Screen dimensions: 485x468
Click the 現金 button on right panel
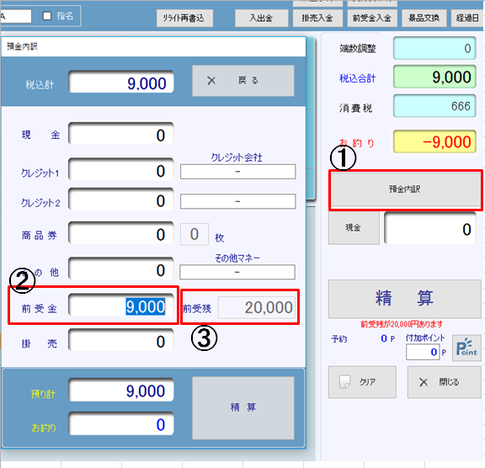[354, 228]
